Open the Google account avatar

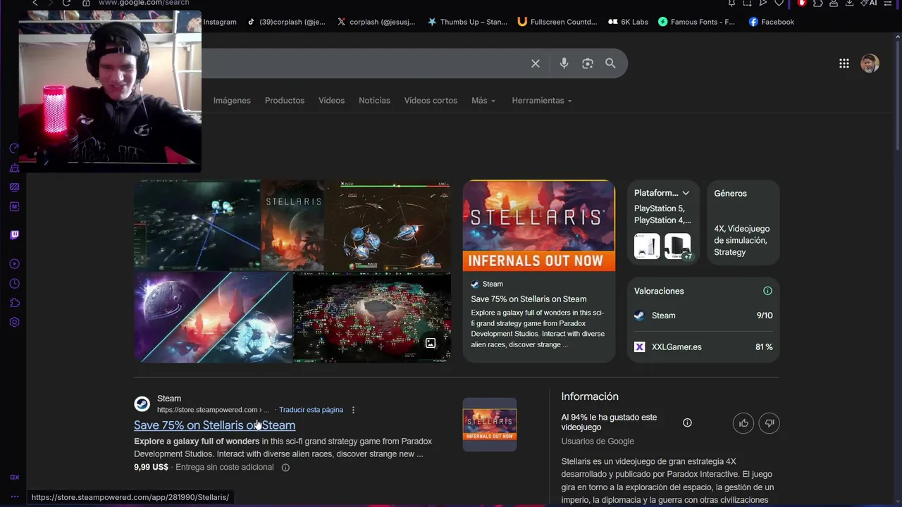[x=870, y=63]
